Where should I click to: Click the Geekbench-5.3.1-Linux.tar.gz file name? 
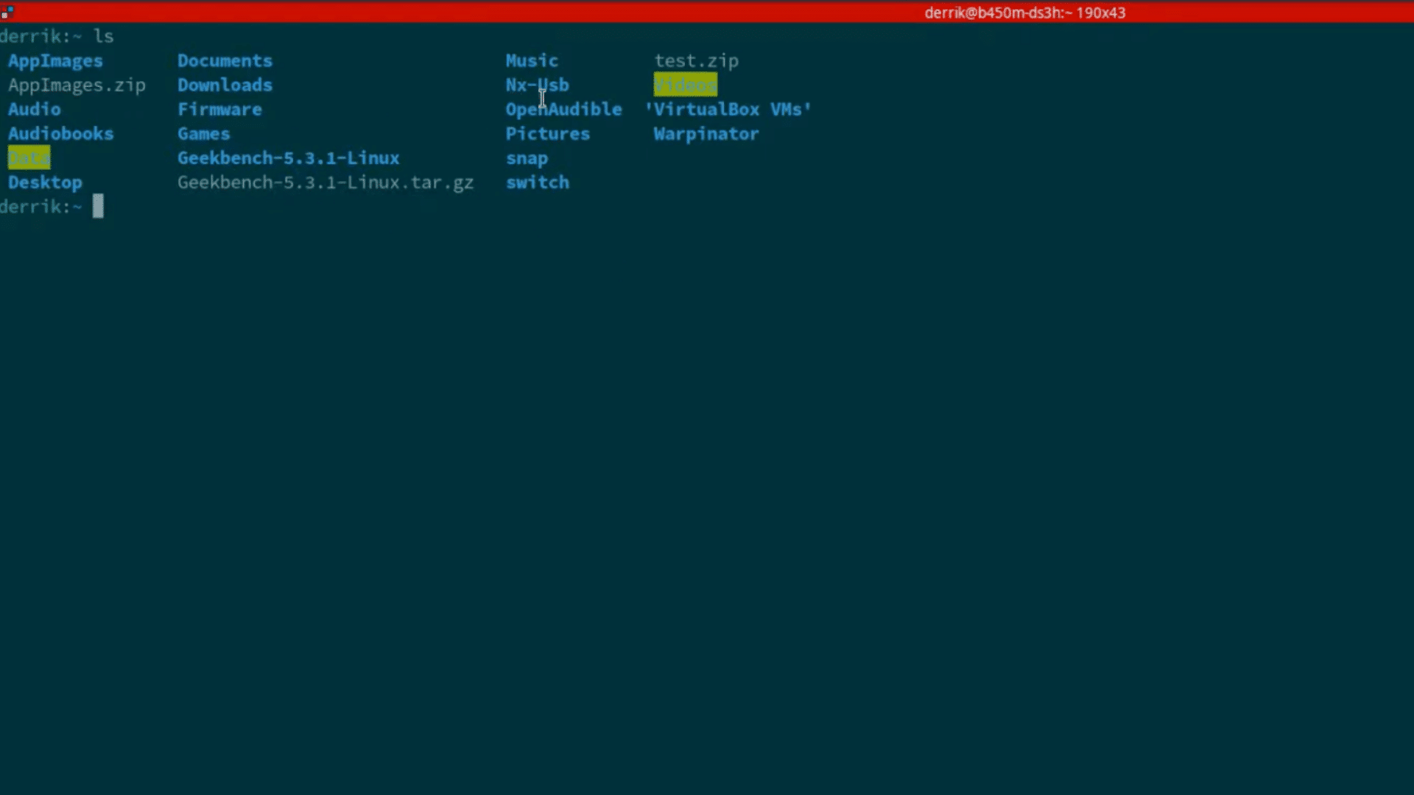pos(325,183)
